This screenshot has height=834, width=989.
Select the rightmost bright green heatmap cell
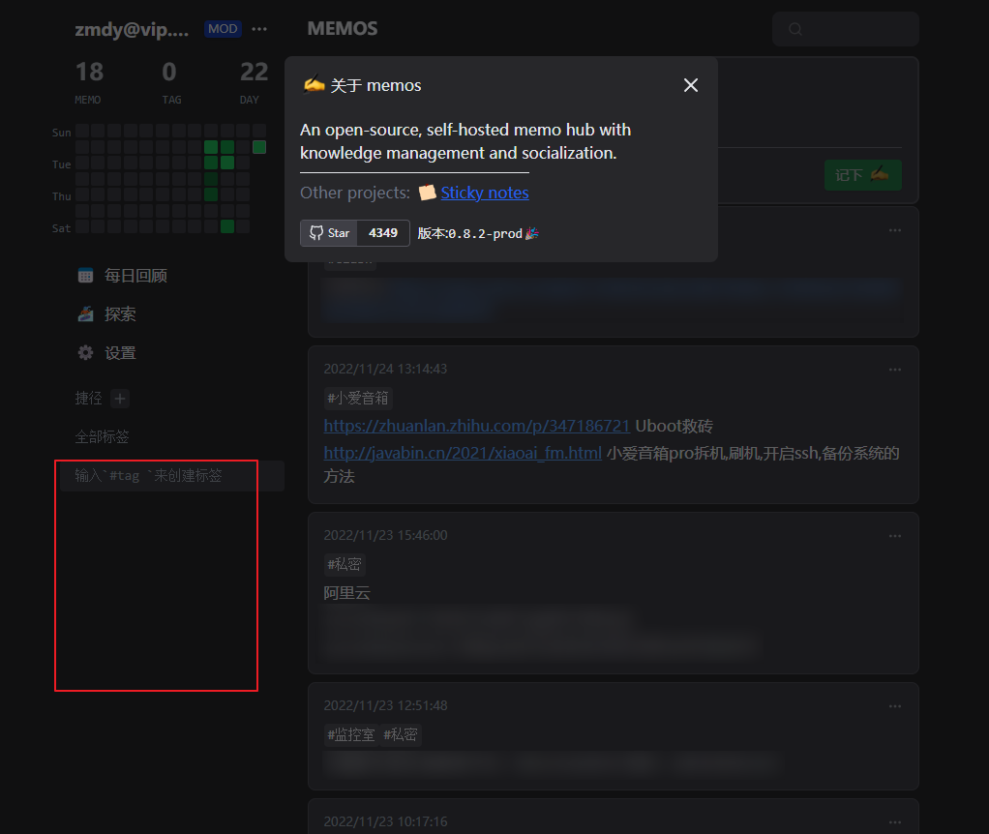pyautogui.click(x=259, y=147)
